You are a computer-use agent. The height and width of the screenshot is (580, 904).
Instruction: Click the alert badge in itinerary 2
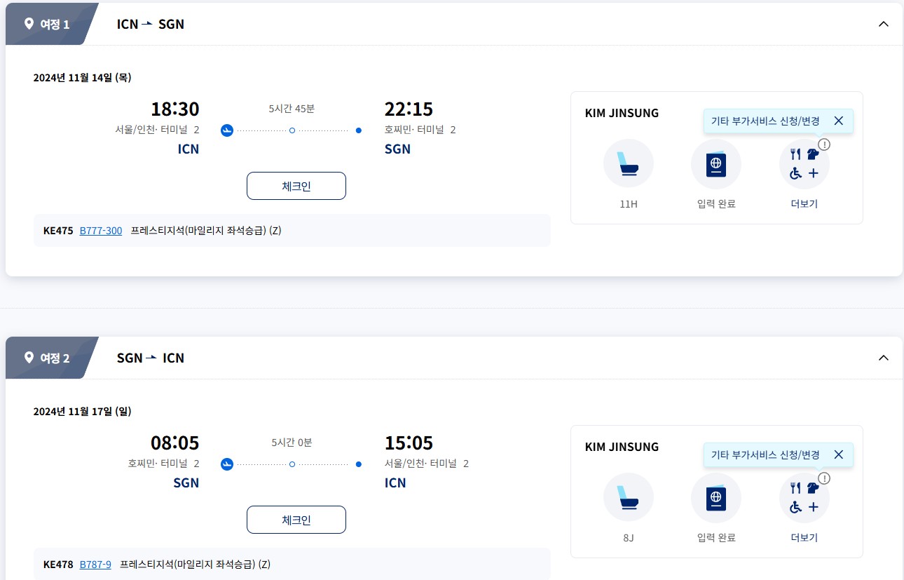pyautogui.click(x=824, y=478)
